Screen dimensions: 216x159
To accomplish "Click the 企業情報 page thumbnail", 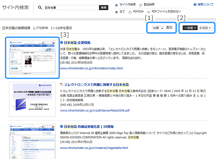I will pos(32,57).
